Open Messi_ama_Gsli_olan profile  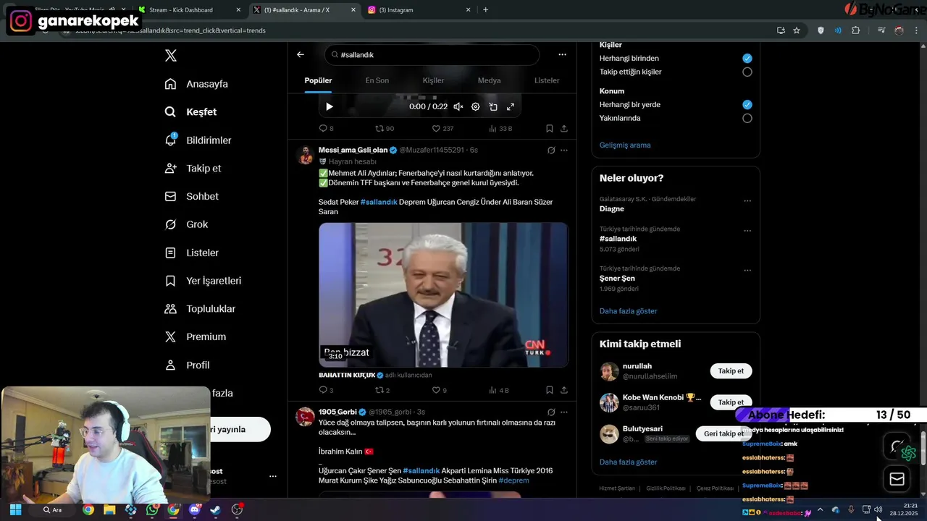(x=353, y=150)
